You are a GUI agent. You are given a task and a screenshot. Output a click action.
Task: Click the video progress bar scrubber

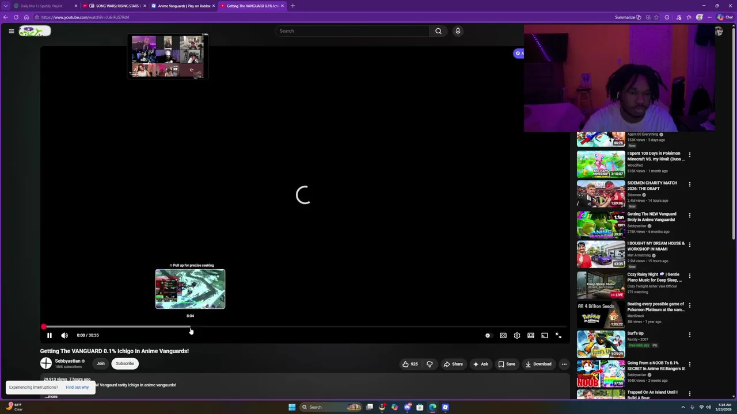click(x=44, y=327)
